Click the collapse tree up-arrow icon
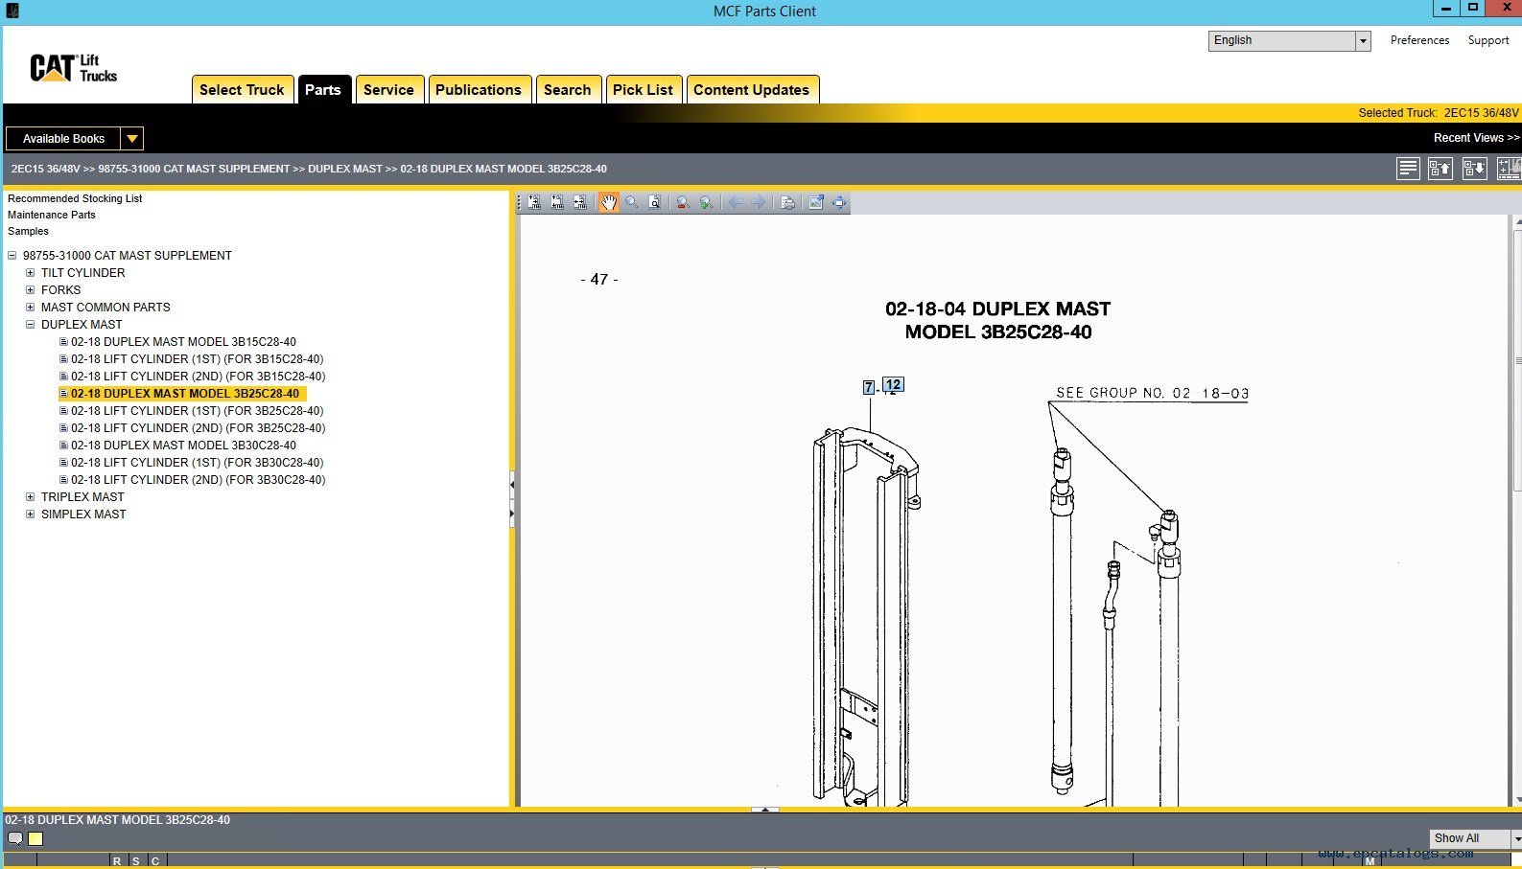Image resolution: width=1522 pixels, height=869 pixels. click(1440, 169)
